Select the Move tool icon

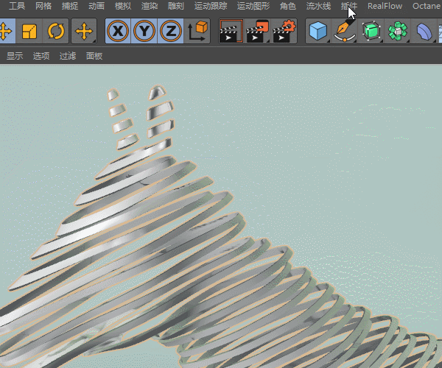pyautogui.click(x=6, y=31)
